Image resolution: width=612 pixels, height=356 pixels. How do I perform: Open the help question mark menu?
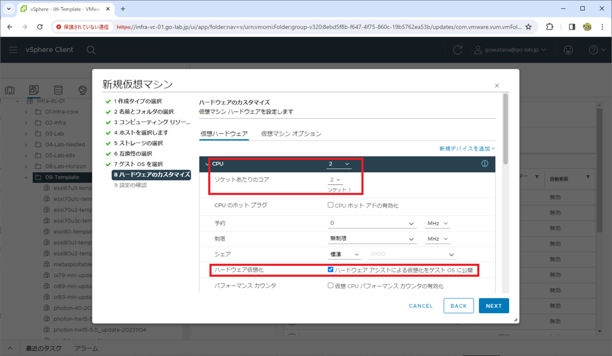[596, 50]
